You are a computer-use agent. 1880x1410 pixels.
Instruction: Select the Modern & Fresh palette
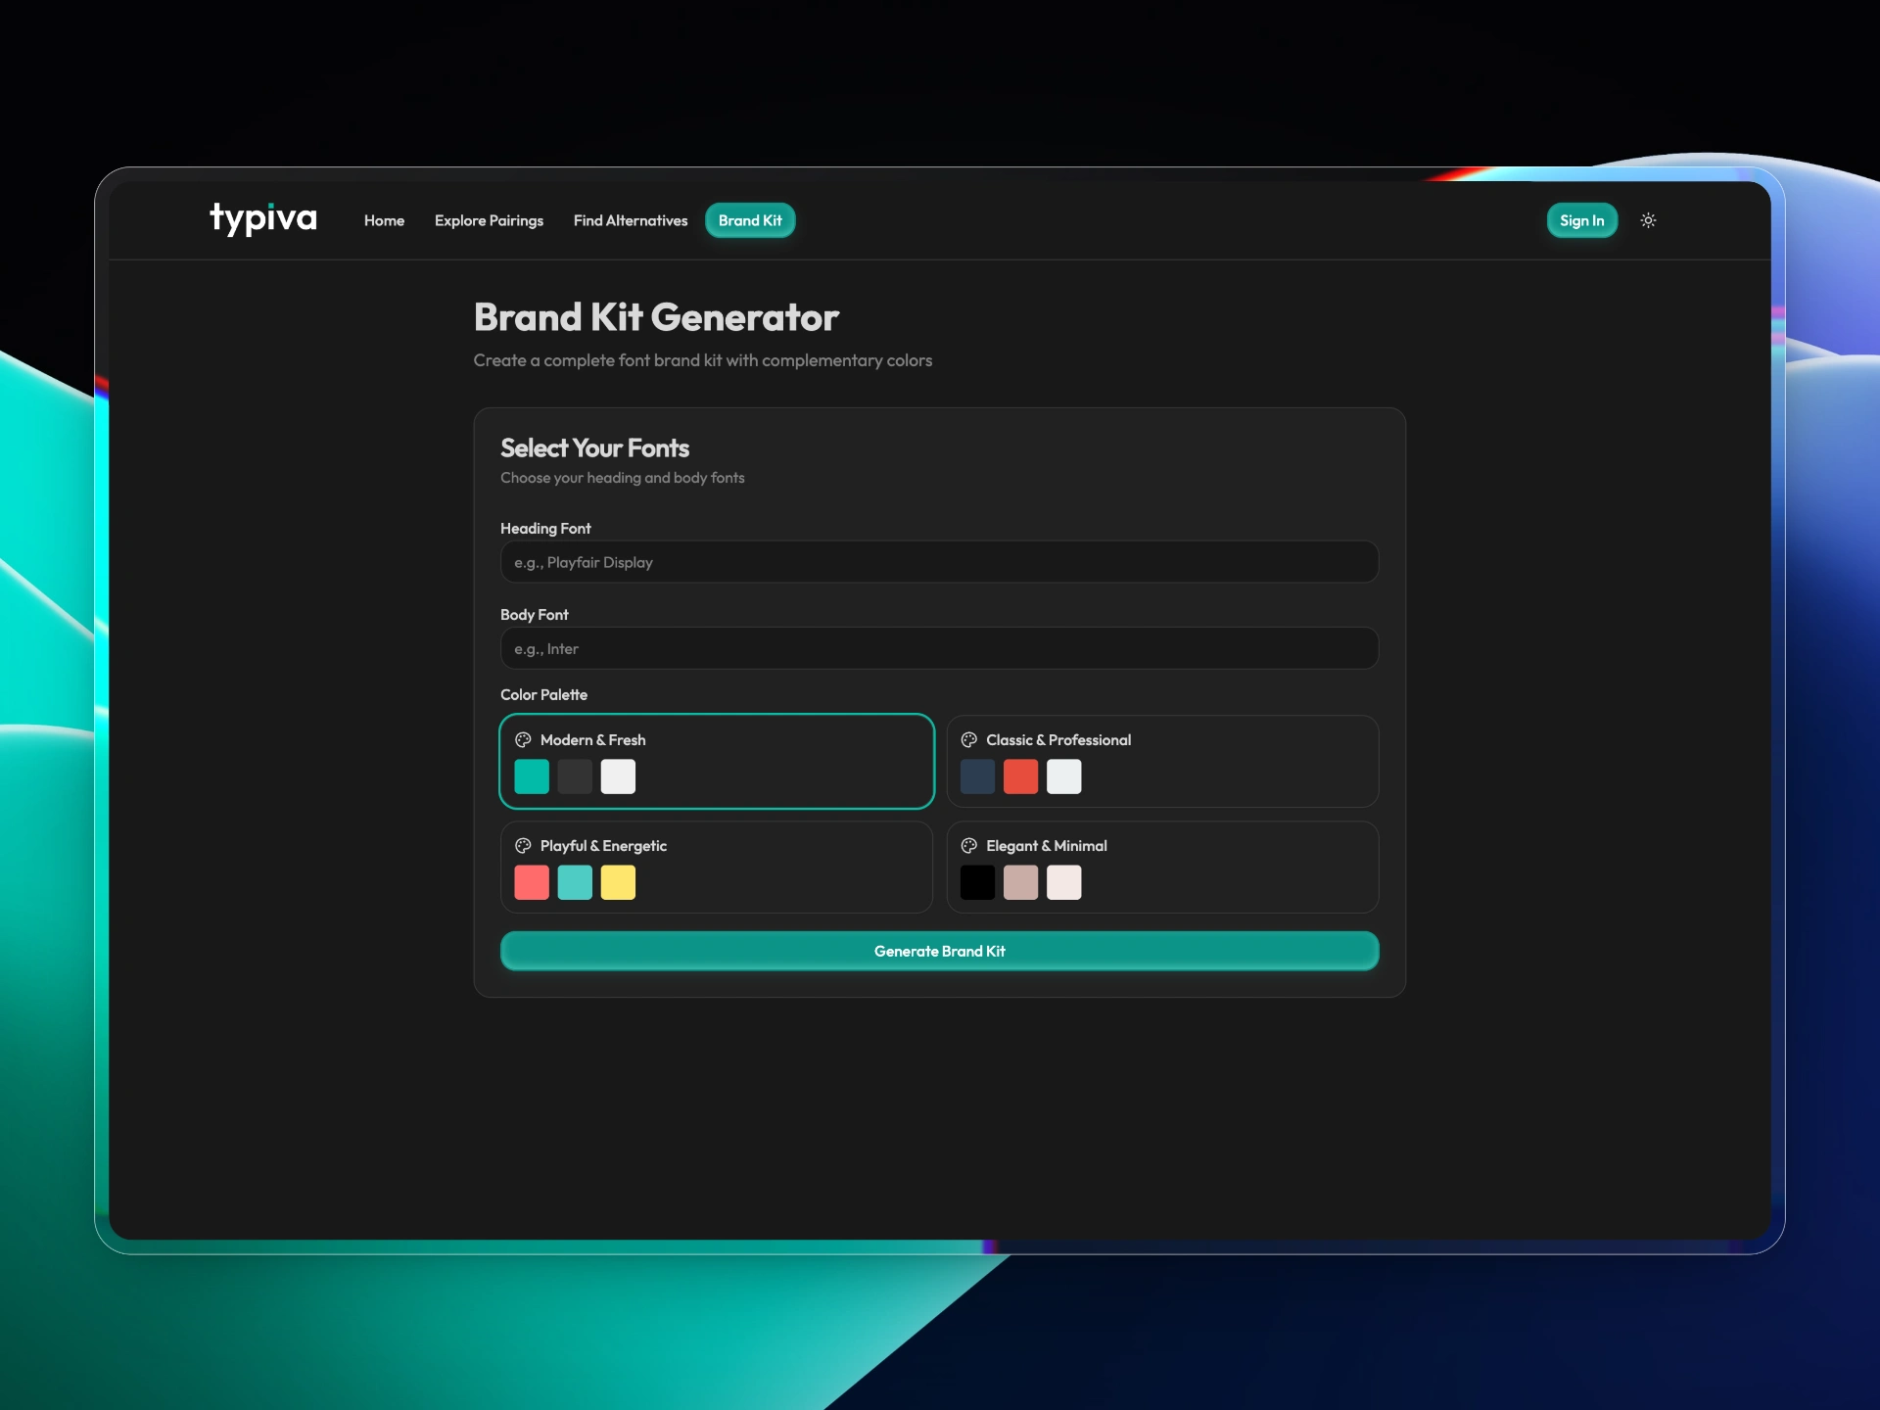coord(717,762)
